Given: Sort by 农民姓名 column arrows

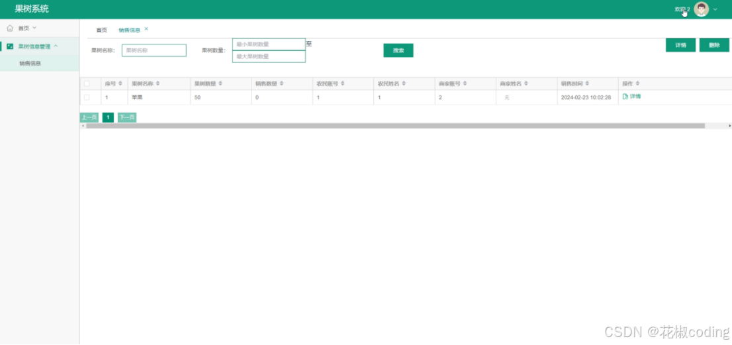Looking at the screenshot, I should pyautogui.click(x=404, y=83).
